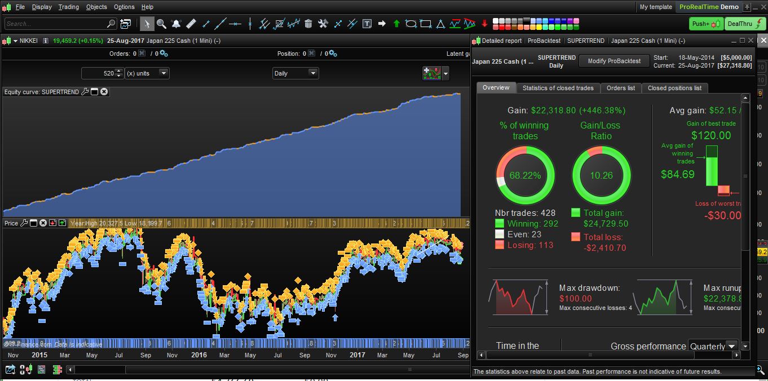
Task: Open the File menu
Action: point(20,7)
